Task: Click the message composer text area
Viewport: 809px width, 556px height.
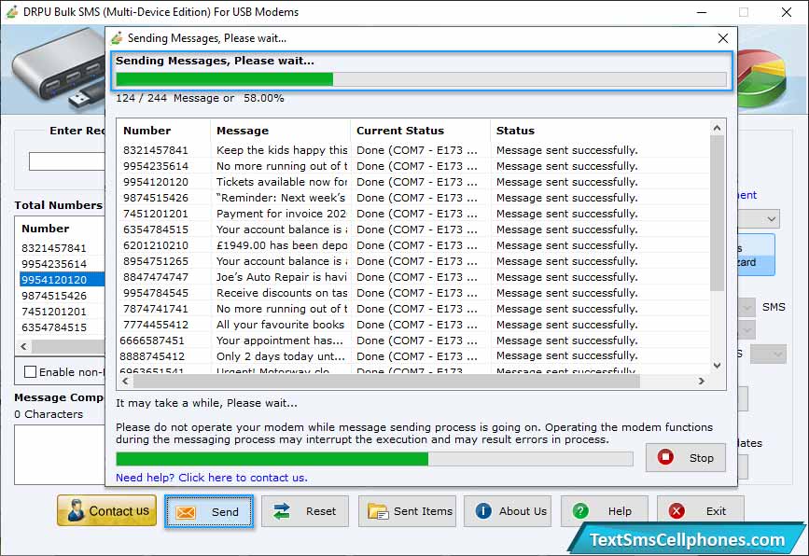Action: click(60, 454)
